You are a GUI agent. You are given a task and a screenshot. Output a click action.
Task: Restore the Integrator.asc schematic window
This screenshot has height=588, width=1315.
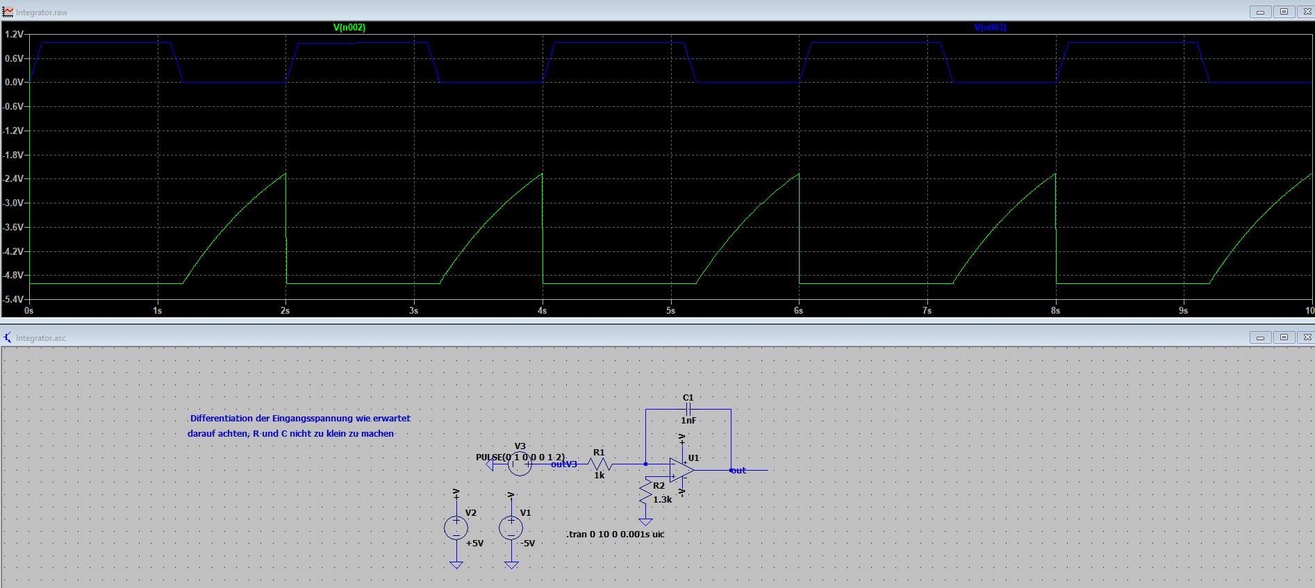[1284, 337]
